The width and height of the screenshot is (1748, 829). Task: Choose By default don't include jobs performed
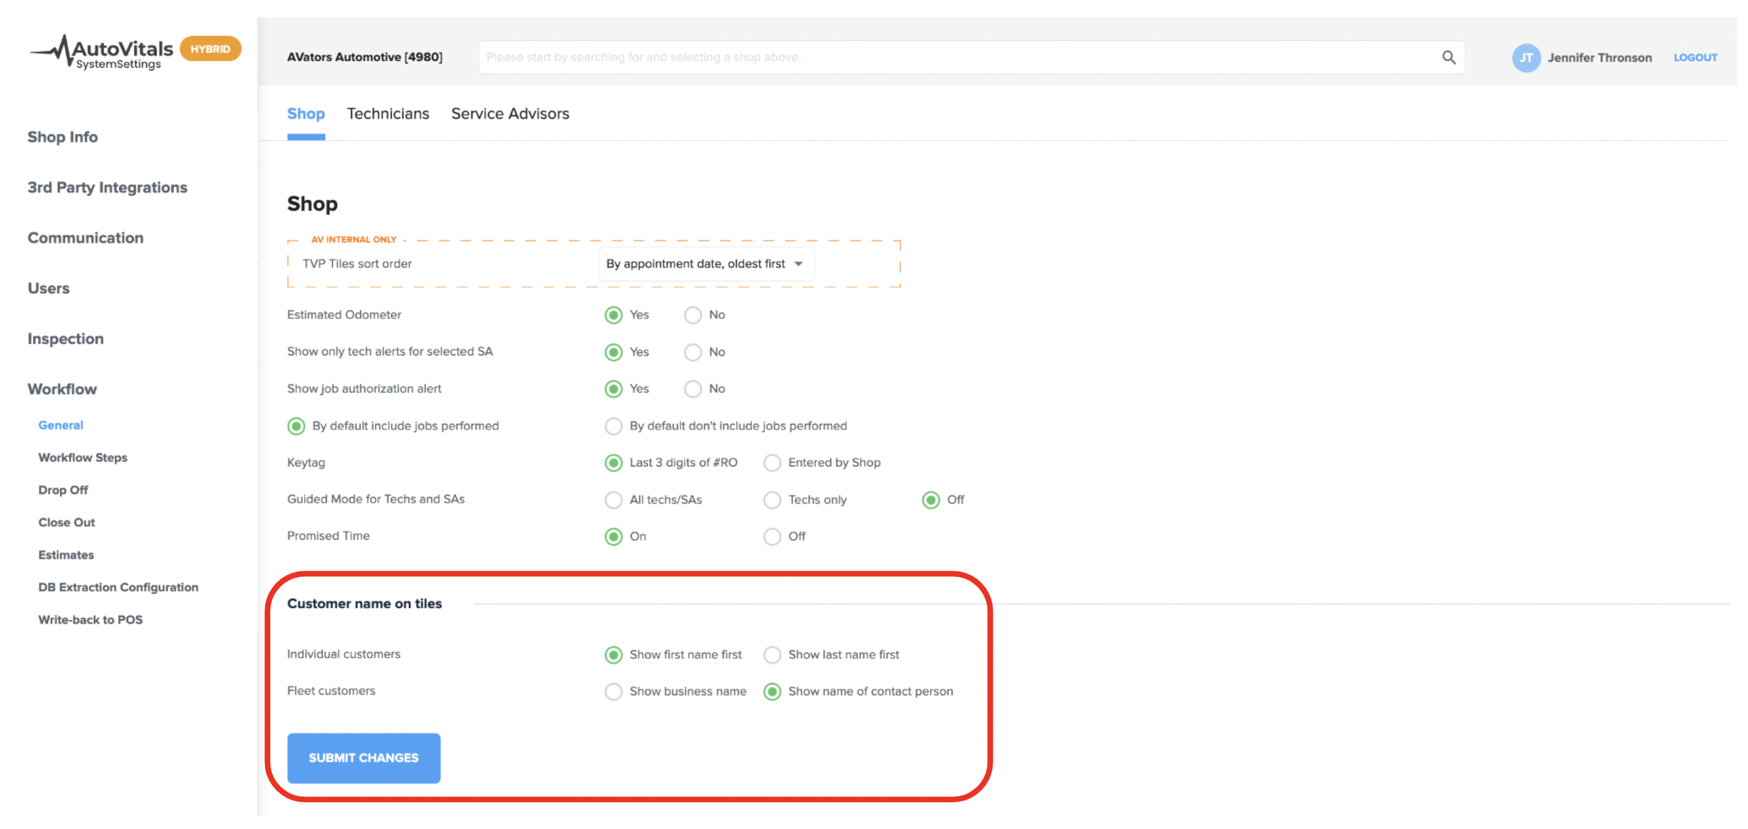[613, 426]
